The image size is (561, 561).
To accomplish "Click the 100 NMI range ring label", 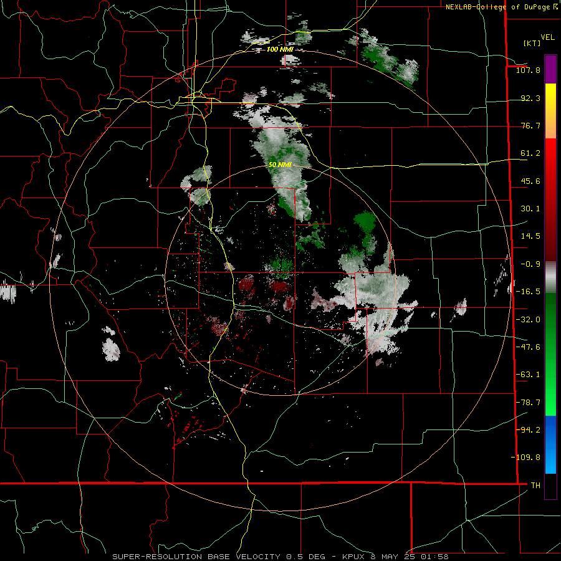I will (x=280, y=49).
